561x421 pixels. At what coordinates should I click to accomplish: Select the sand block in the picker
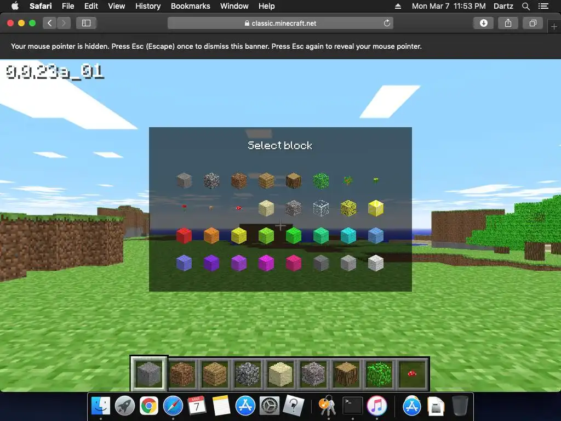point(266,208)
